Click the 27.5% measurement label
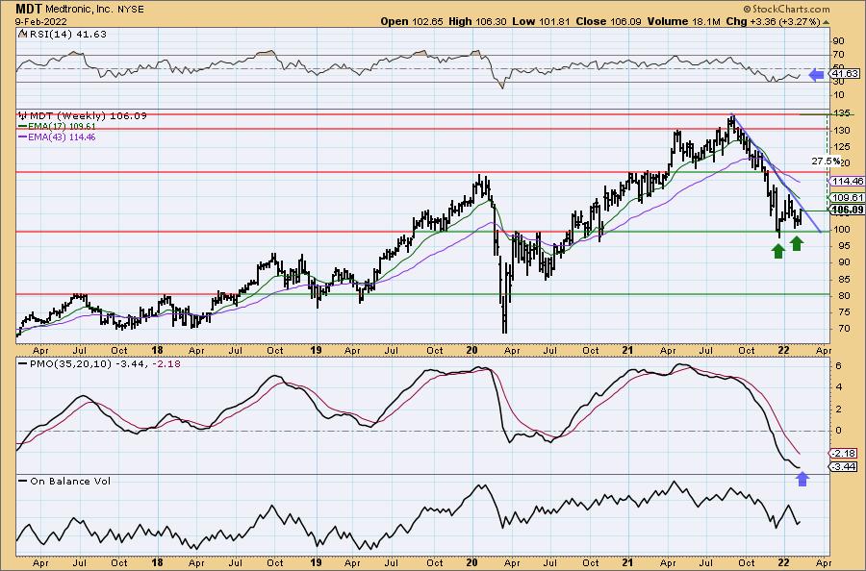 (x=826, y=161)
